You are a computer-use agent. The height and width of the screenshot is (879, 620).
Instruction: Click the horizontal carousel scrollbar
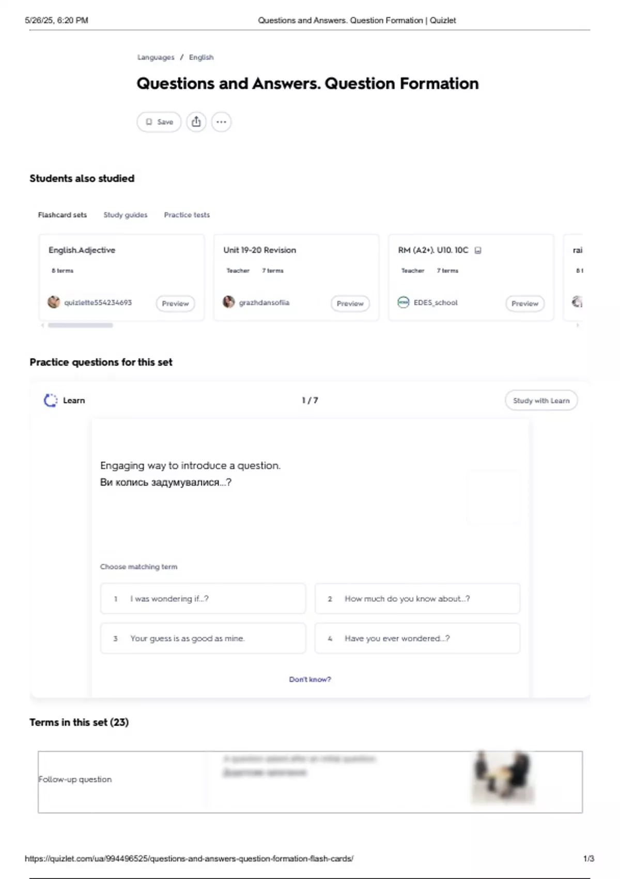coord(80,325)
